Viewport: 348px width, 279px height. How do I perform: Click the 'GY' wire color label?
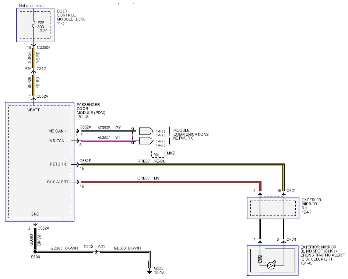click(x=118, y=128)
